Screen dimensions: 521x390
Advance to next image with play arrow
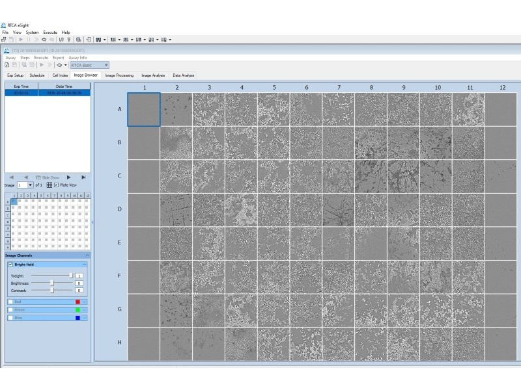pos(68,177)
